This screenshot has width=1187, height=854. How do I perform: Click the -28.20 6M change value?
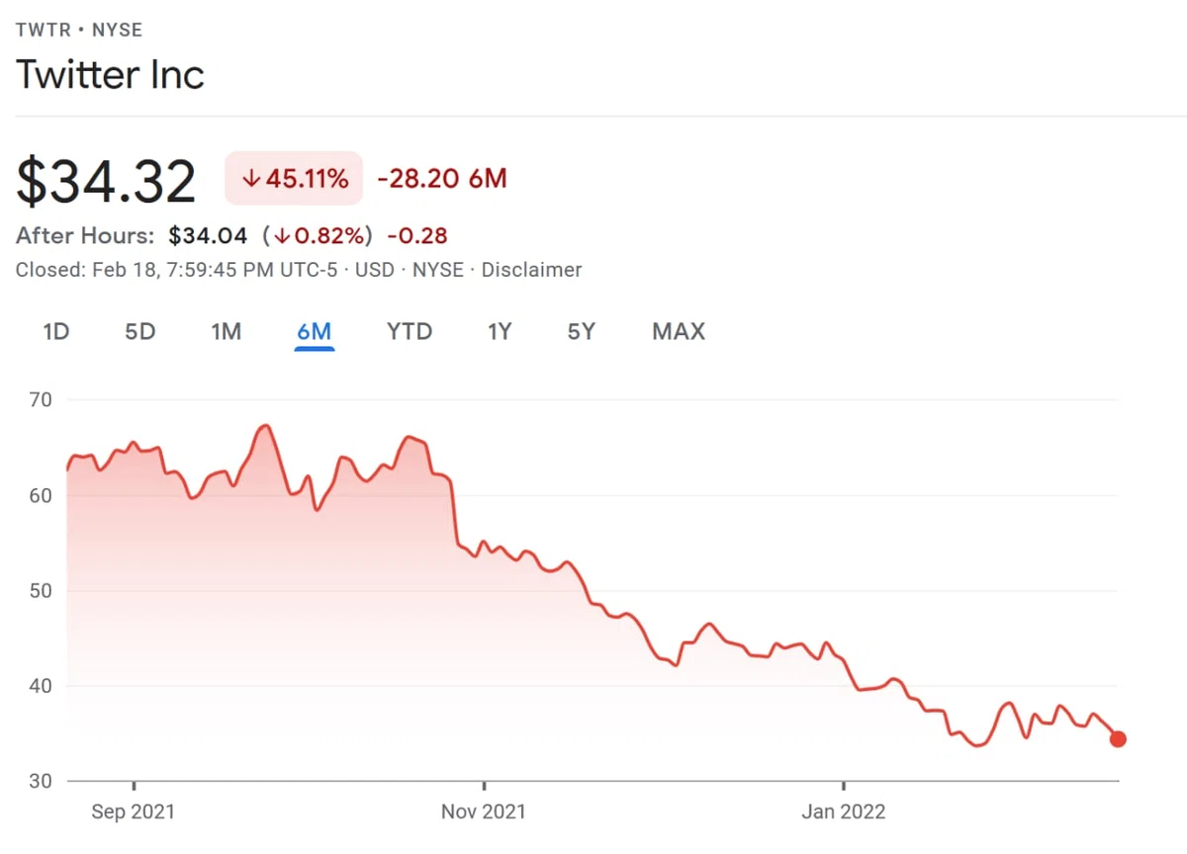[x=442, y=179]
